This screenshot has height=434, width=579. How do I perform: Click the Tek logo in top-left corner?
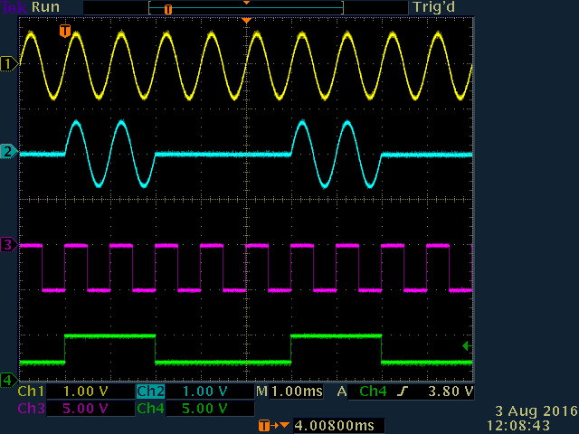(x=13, y=7)
